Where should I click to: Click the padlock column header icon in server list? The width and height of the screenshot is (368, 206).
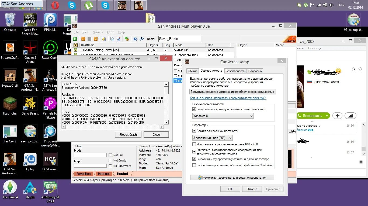tap(76, 45)
